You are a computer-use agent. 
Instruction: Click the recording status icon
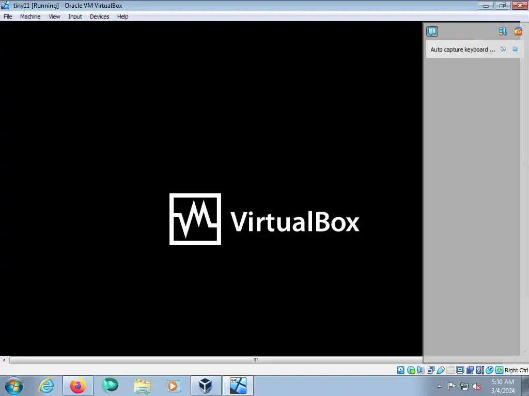(470, 370)
